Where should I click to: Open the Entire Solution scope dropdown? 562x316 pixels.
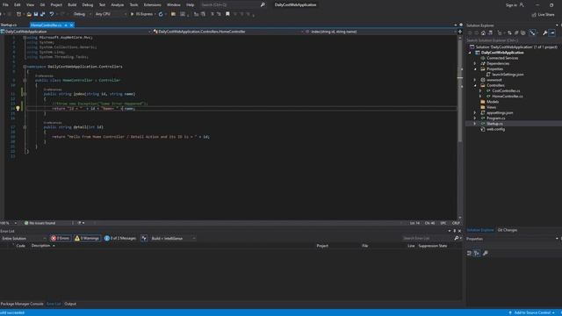24,238
